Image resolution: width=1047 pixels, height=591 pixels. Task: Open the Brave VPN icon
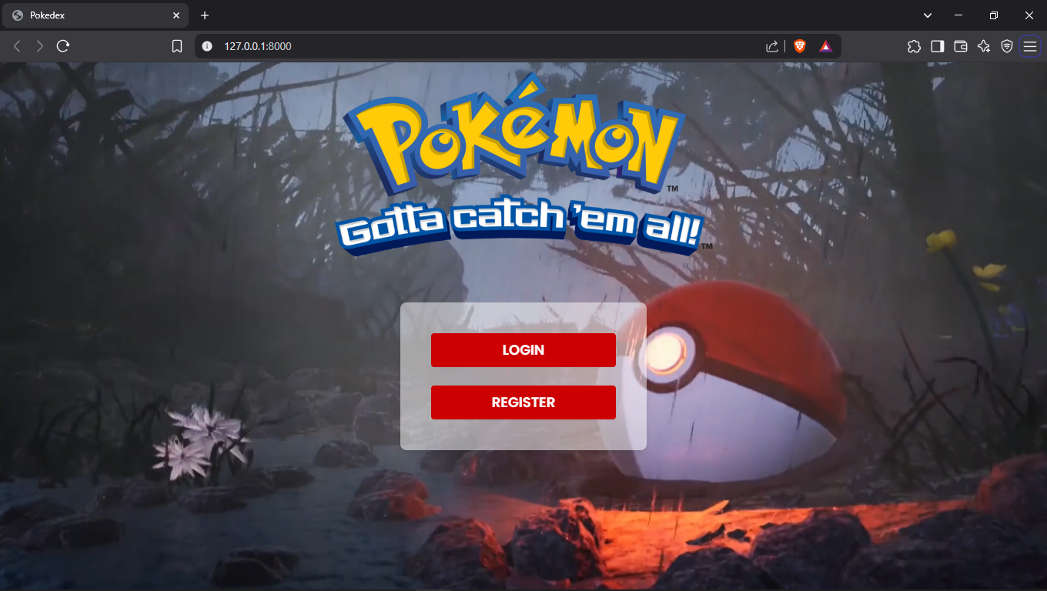click(1006, 46)
